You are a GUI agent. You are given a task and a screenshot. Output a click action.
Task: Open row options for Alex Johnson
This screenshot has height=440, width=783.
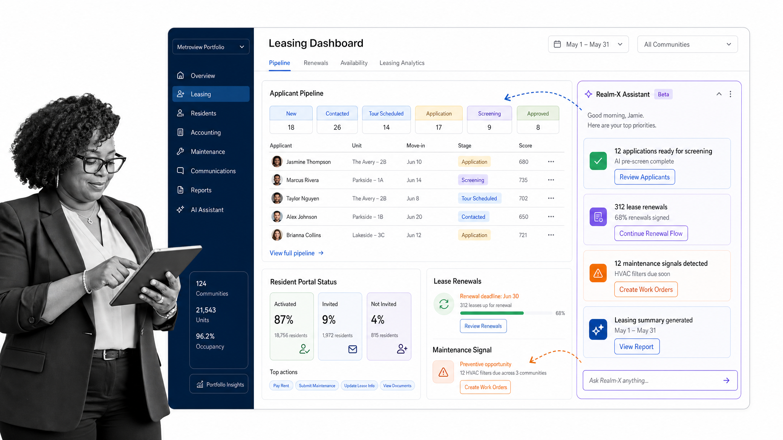(x=551, y=217)
